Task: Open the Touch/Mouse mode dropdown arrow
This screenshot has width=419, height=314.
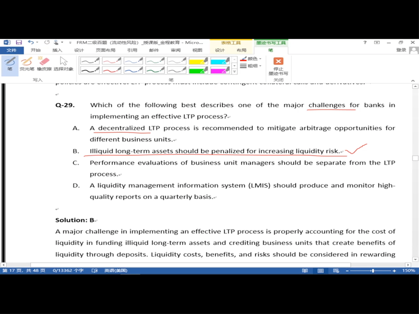Action: pos(62,43)
